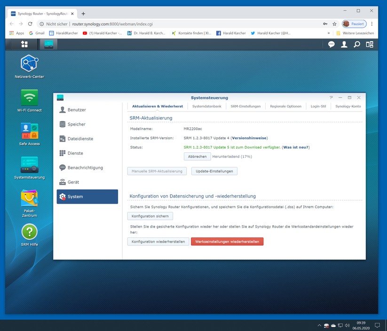Switch to the Systemdatenbank tab
387x331 pixels.
pos(206,106)
